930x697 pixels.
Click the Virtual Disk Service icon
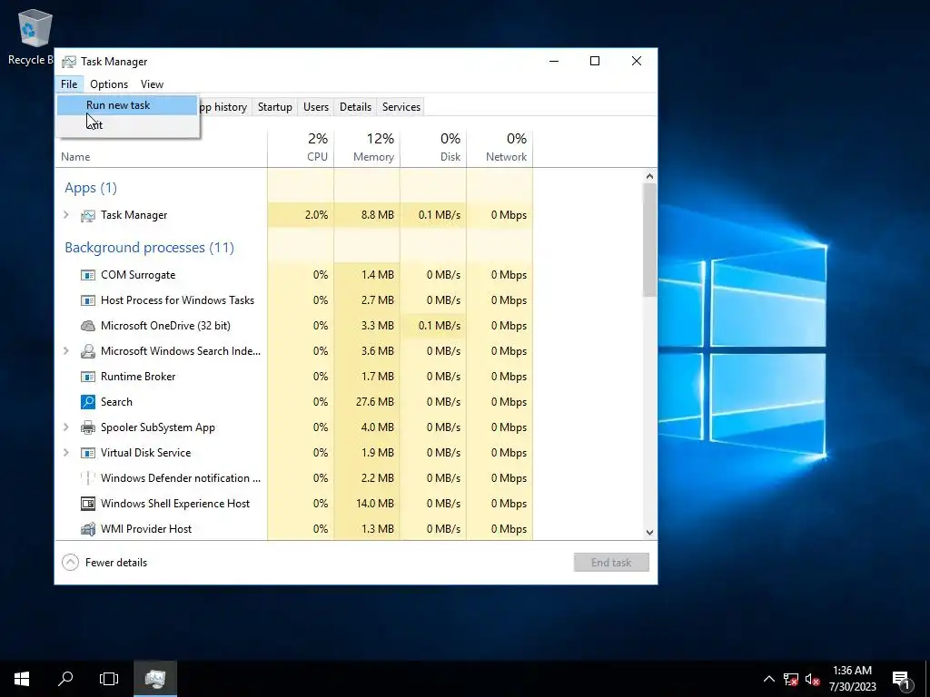pyautogui.click(x=88, y=453)
